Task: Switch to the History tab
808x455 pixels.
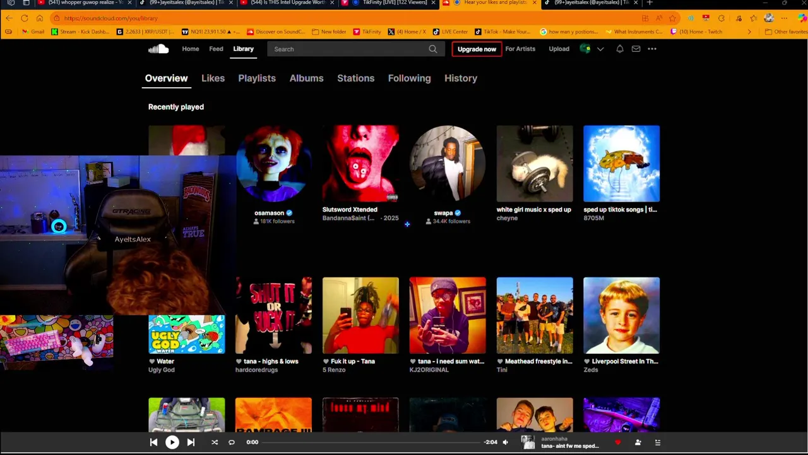Action: point(461,78)
